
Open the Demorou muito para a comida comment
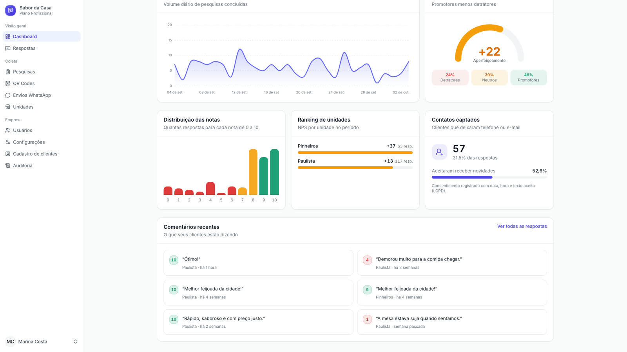pos(452,263)
